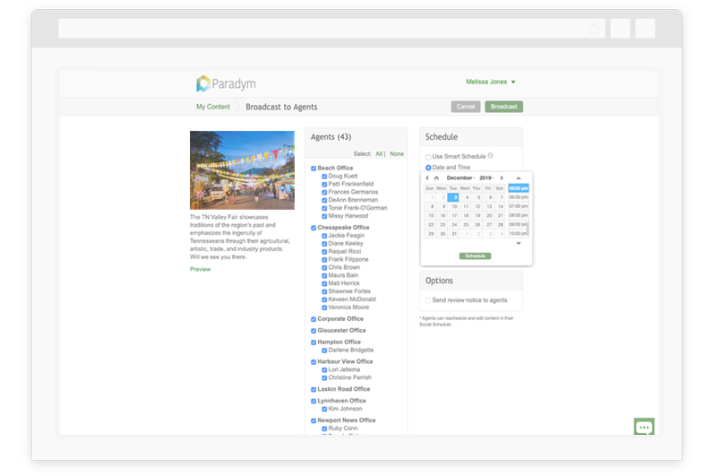Select 06:00 pm time slot
This screenshot has width=713, height=476.
(518, 197)
